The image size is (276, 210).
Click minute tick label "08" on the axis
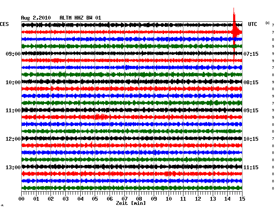pos(139,199)
